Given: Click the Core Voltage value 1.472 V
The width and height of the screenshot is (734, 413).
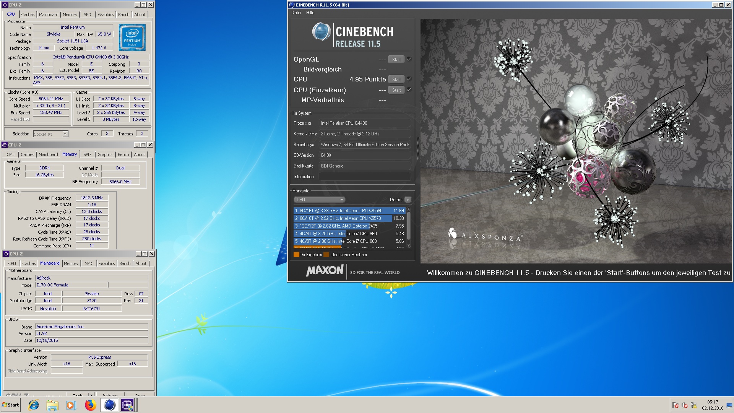Looking at the screenshot, I should [99, 48].
